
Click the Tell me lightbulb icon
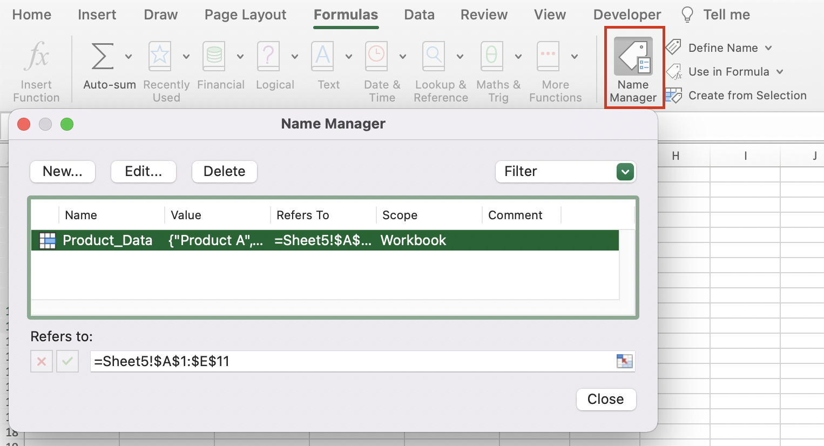(687, 15)
